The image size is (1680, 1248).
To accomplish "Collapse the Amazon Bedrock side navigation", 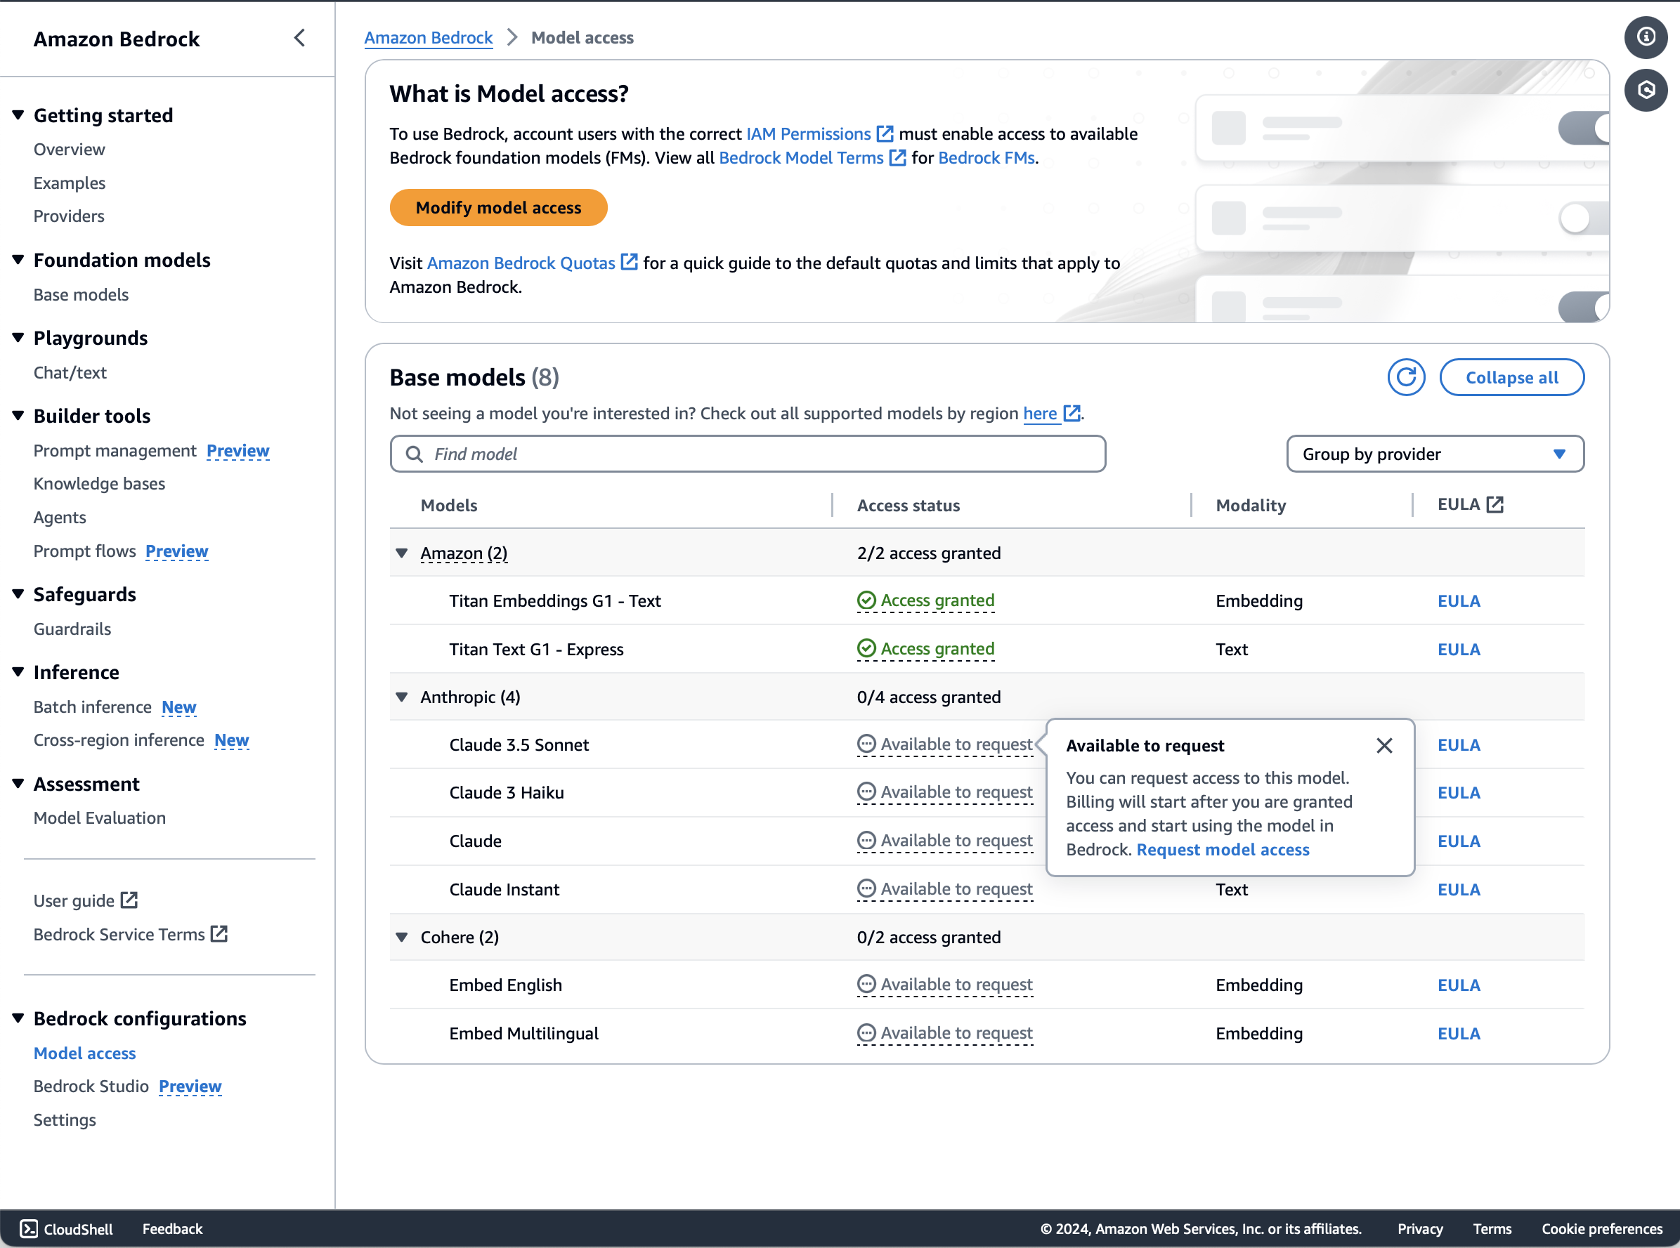I will [x=299, y=38].
